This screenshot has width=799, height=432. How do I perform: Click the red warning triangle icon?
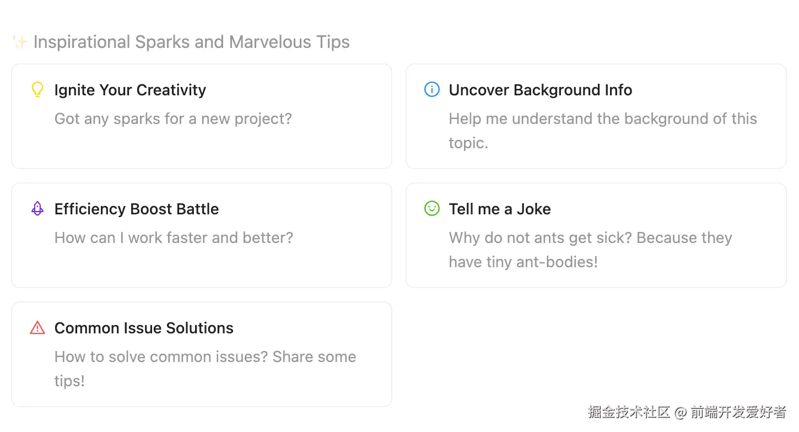pyautogui.click(x=37, y=328)
